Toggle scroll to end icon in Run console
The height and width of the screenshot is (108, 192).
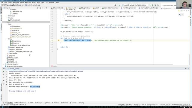click(7, 79)
